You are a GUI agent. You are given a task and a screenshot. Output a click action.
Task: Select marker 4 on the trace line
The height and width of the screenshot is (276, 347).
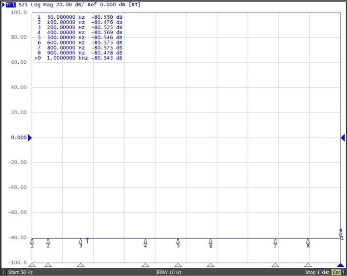[145, 241]
